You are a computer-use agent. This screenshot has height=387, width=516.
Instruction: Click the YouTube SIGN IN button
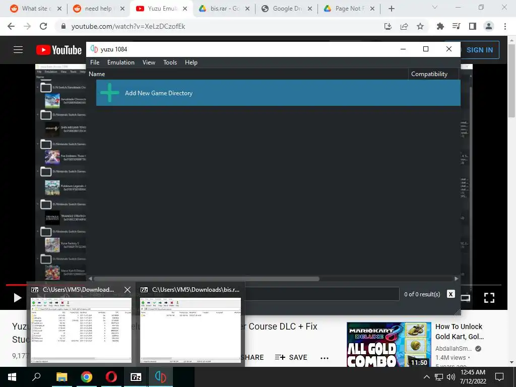coord(480,50)
